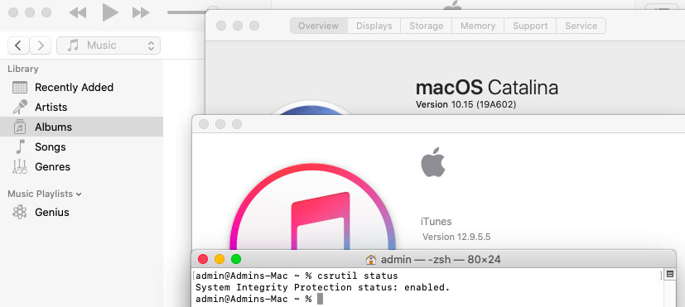Open the Storage tab

tap(426, 26)
